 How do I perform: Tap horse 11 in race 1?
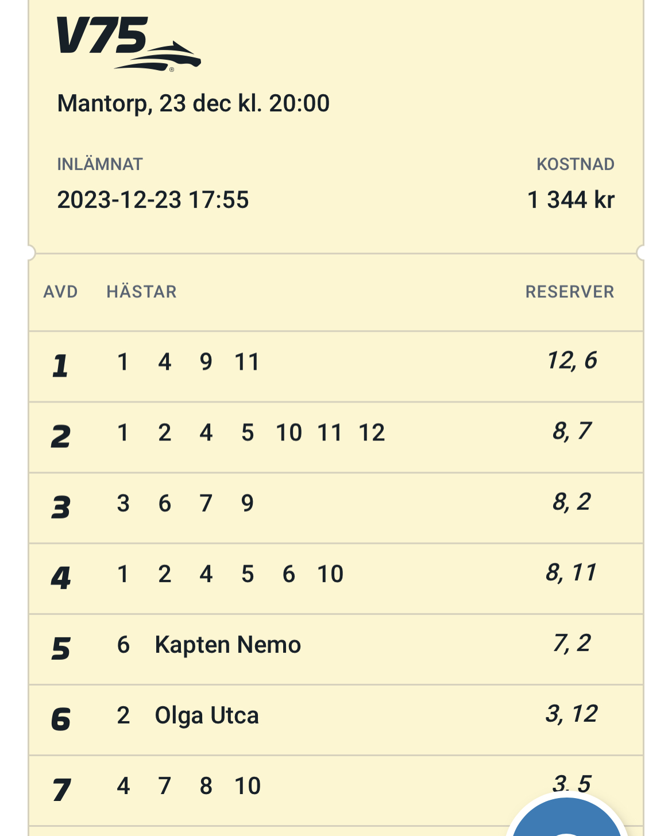click(x=247, y=362)
